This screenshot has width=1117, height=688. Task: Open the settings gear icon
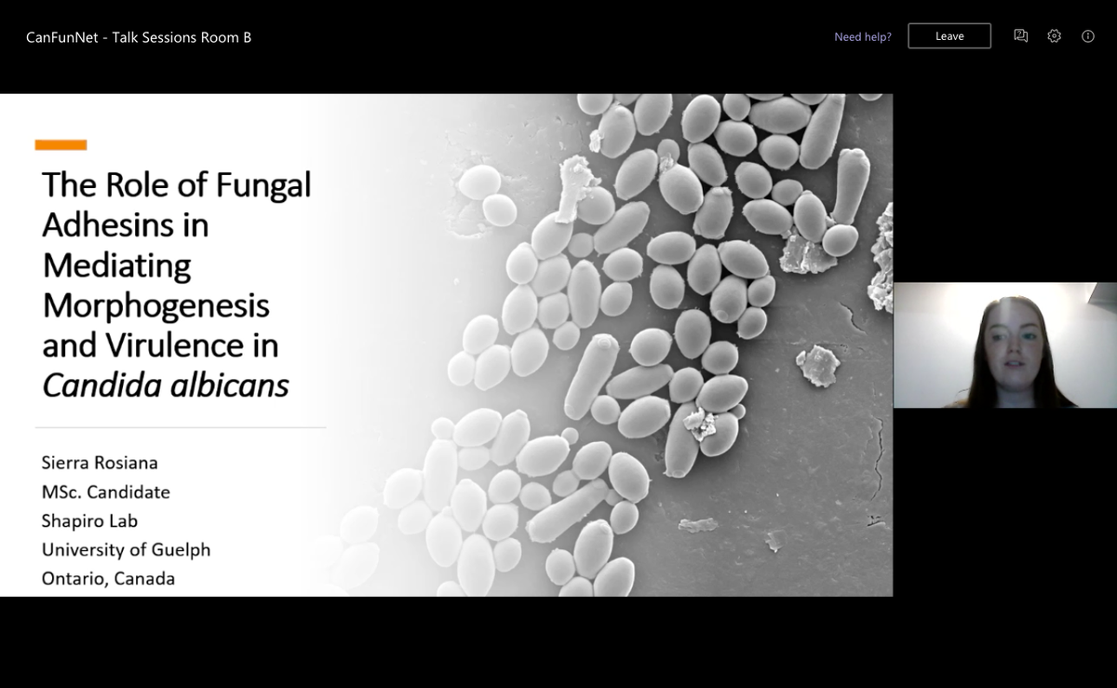click(x=1054, y=36)
